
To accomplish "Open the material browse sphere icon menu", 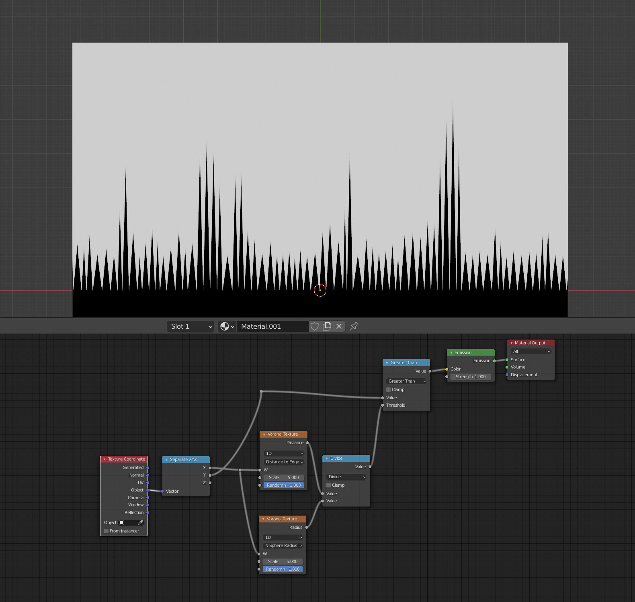I will (227, 326).
